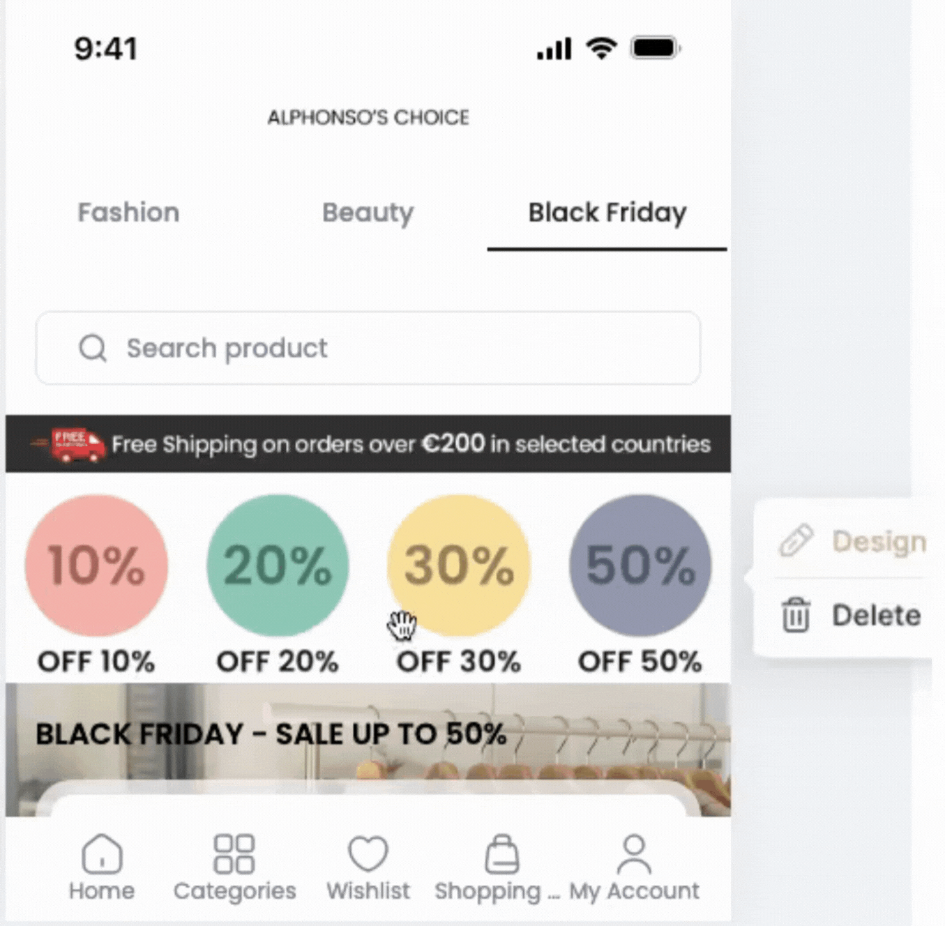Screen dimensions: 945x926
Task: Select the green 20% discount circle
Action: pos(278,565)
